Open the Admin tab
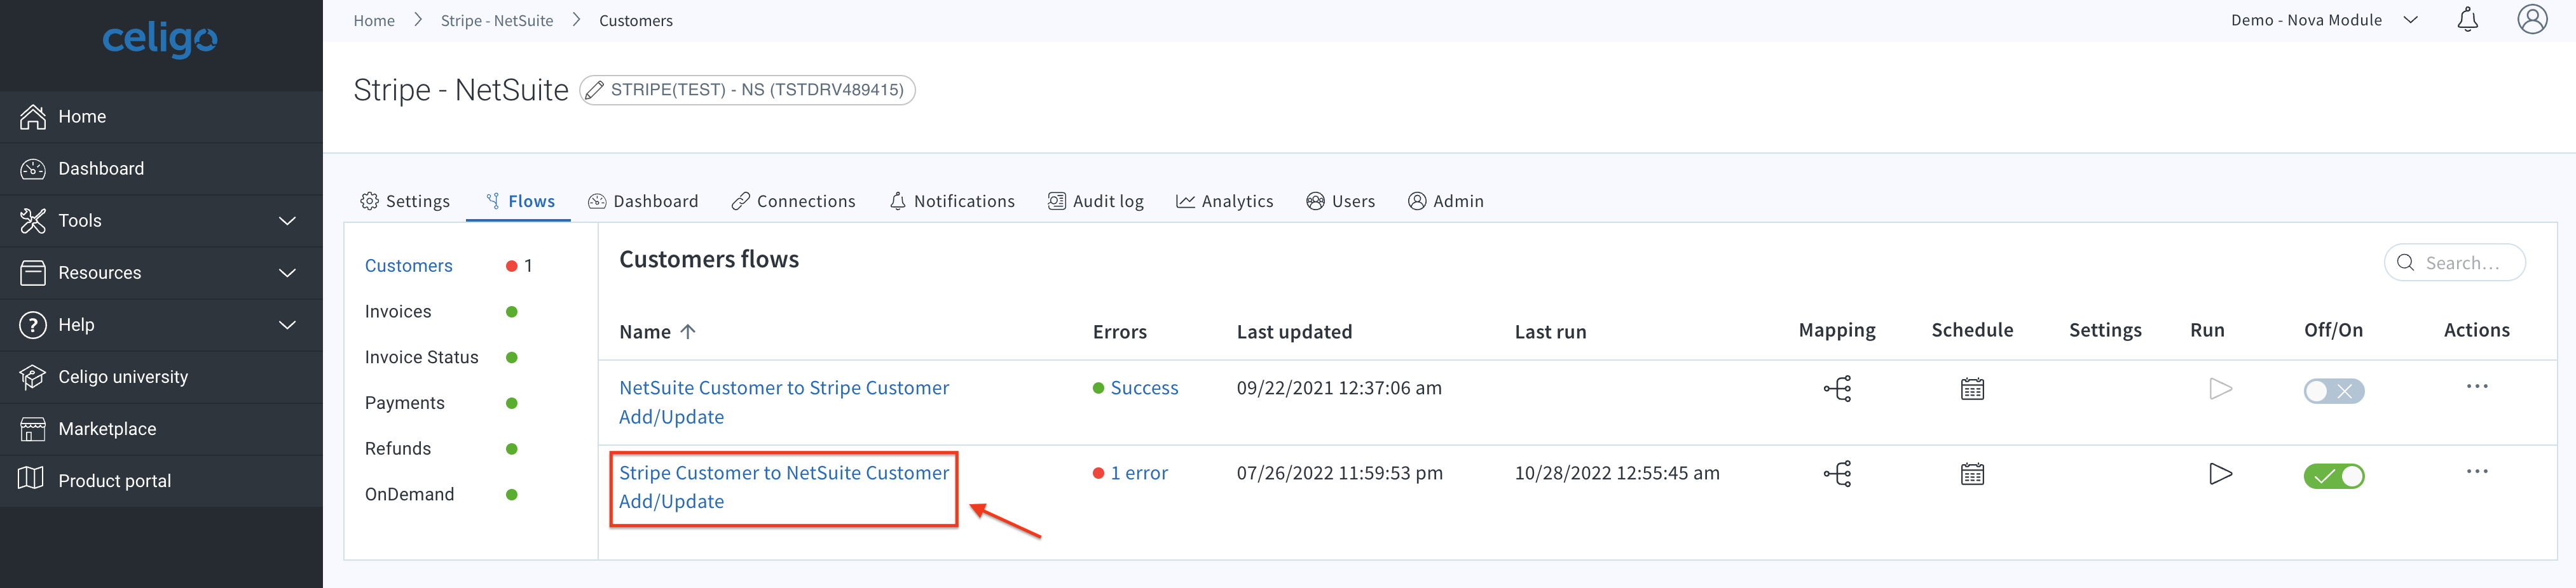The height and width of the screenshot is (588, 2576). pos(1445,201)
